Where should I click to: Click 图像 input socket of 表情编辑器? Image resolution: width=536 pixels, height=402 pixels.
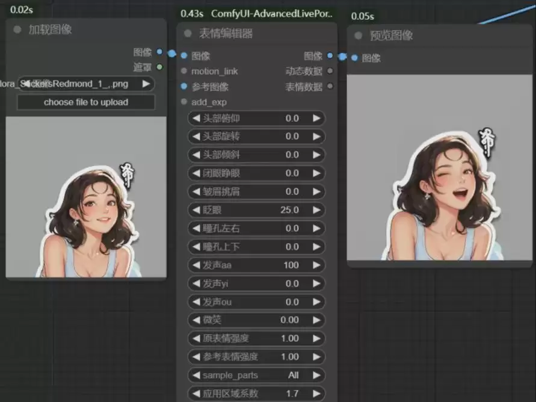pyautogui.click(x=184, y=55)
